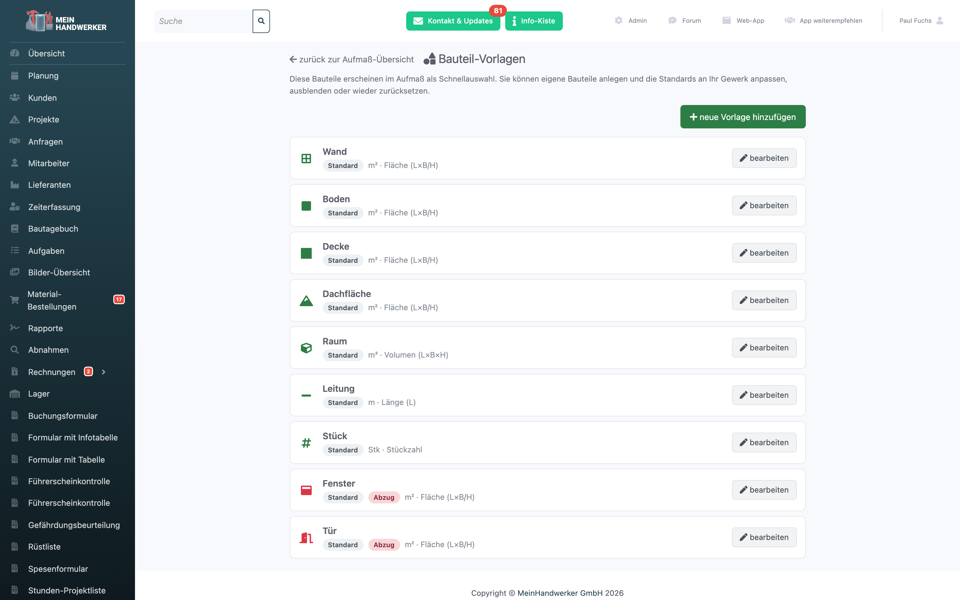Click the Forum speech bubble icon
Image resolution: width=960 pixels, height=600 pixels.
(x=672, y=21)
